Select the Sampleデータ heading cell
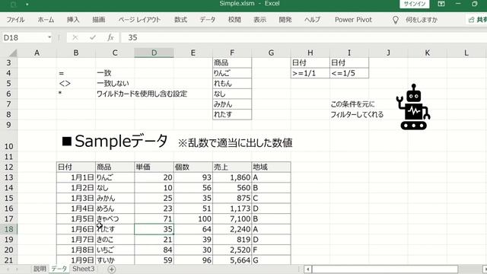This screenshot has height=274, width=487. 115,142
